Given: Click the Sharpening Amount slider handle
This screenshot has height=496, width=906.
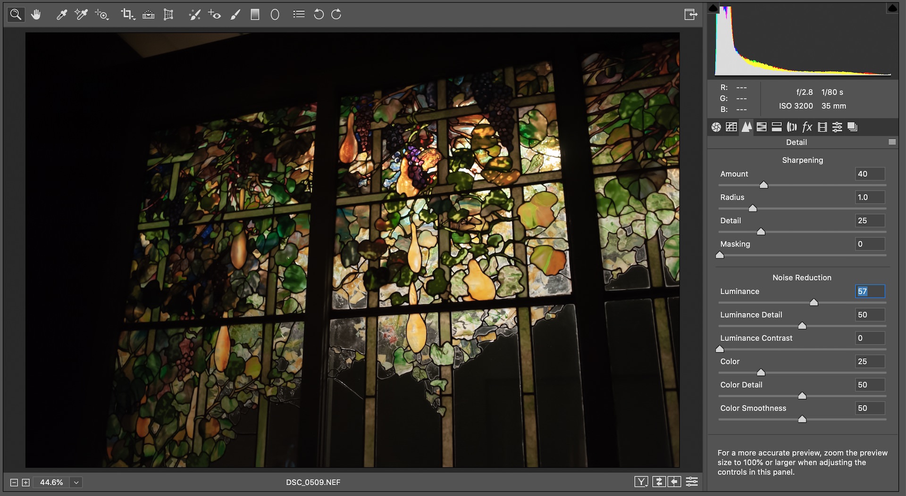Looking at the screenshot, I should (763, 185).
